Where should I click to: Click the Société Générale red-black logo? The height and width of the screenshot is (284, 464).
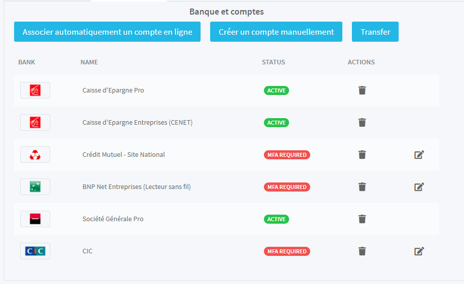pos(35,219)
